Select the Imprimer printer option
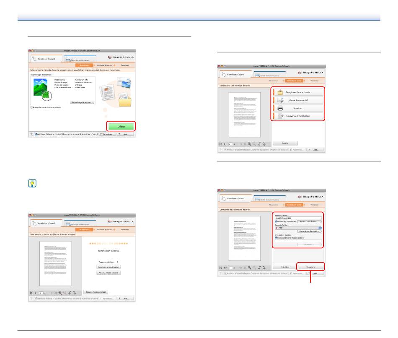Image resolution: width=398 pixels, height=338 pixels. [298, 108]
